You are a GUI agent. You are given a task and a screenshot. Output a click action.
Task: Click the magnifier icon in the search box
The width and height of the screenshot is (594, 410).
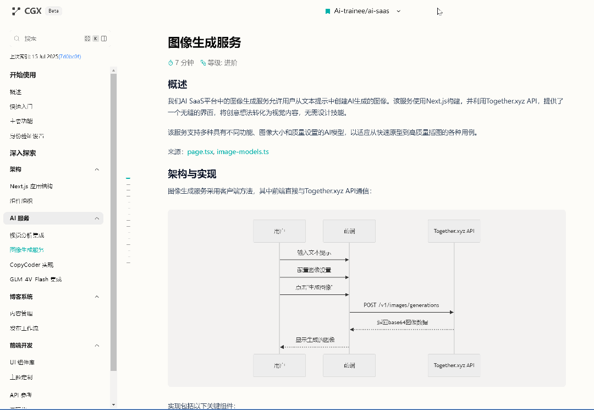(x=16, y=39)
